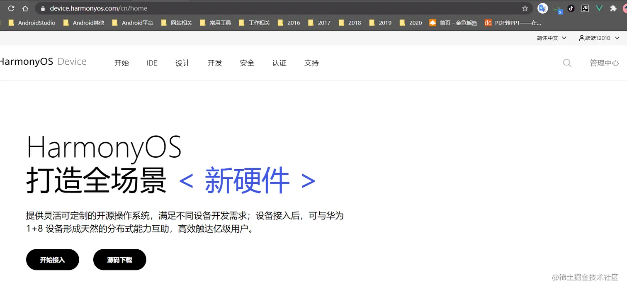
Task: Open the 开始 navigation menu
Action: pyautogui.click(x=122, y=63)
